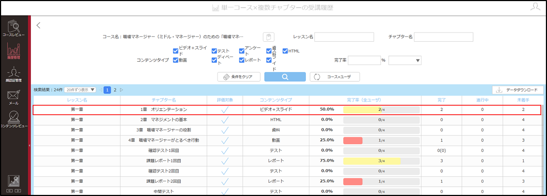Click the 評価対象 checkmark for 3章 職場マネージャーの役割
The height and width of the screenshot is (196, 547).
(x=225, y=130)
